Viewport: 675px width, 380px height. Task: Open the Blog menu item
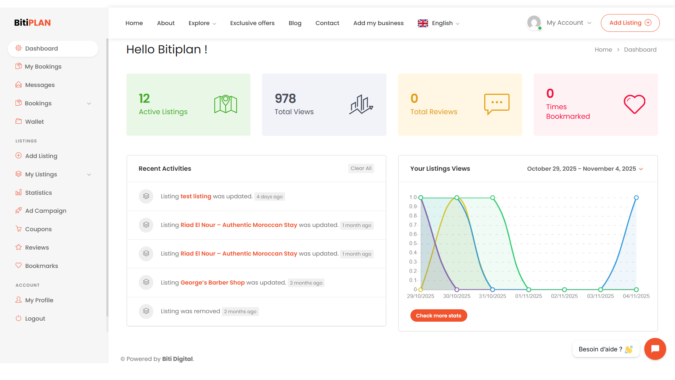click(x=295, y=23)
